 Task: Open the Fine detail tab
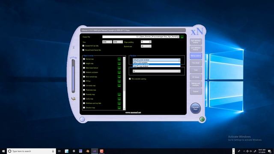[196, 63]
